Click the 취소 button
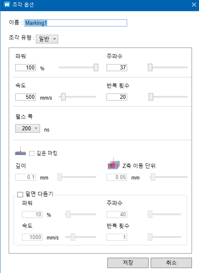The image size is (199, 273). (171, 263)
